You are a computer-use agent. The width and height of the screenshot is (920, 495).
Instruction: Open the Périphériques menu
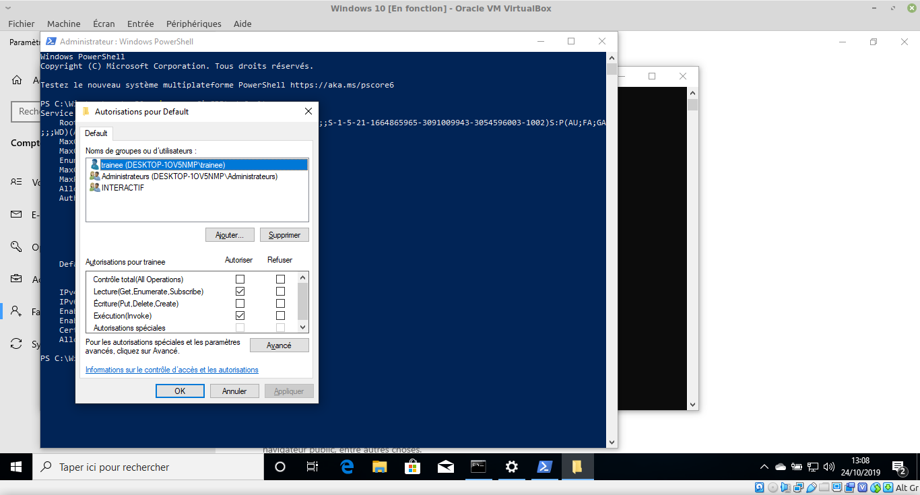click(193, 24)
